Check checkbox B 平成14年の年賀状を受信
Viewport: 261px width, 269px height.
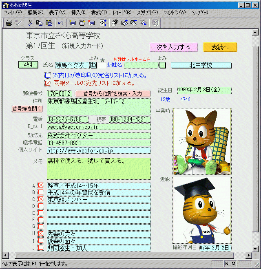tap(41, 192)
